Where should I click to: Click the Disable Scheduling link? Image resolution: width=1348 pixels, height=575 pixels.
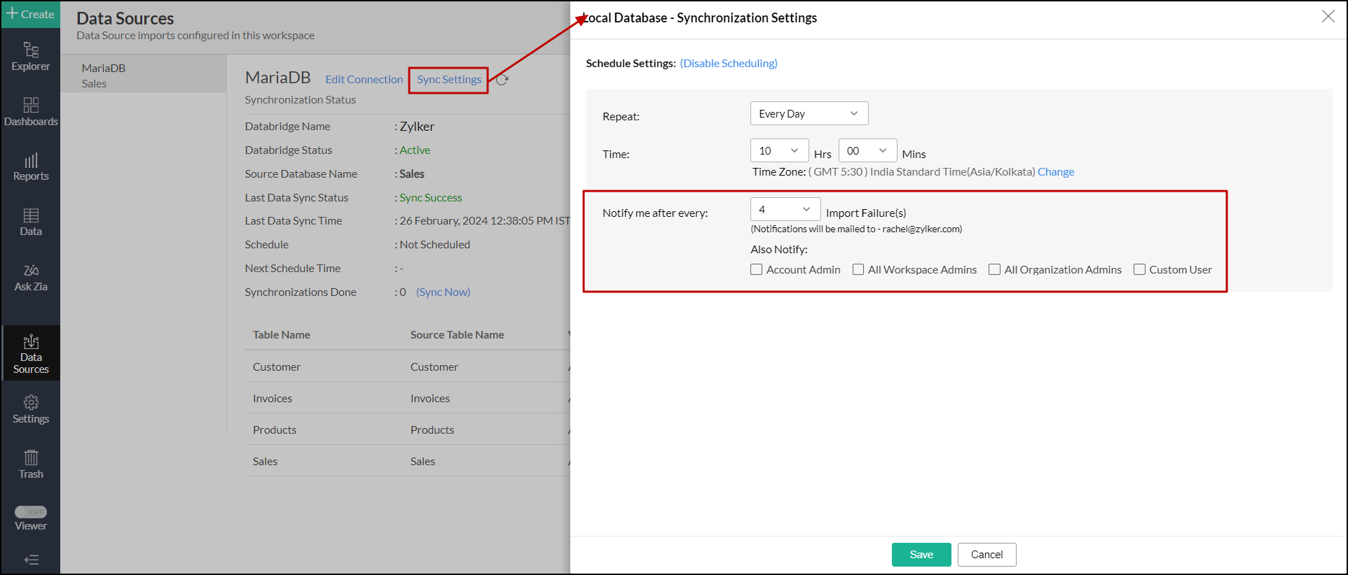(x=729, y=63)
